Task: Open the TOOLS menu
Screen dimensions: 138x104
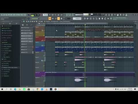Action: click(22, 15)
